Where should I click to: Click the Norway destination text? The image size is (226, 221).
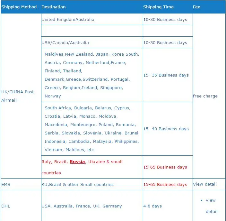[x=53, y=96]
